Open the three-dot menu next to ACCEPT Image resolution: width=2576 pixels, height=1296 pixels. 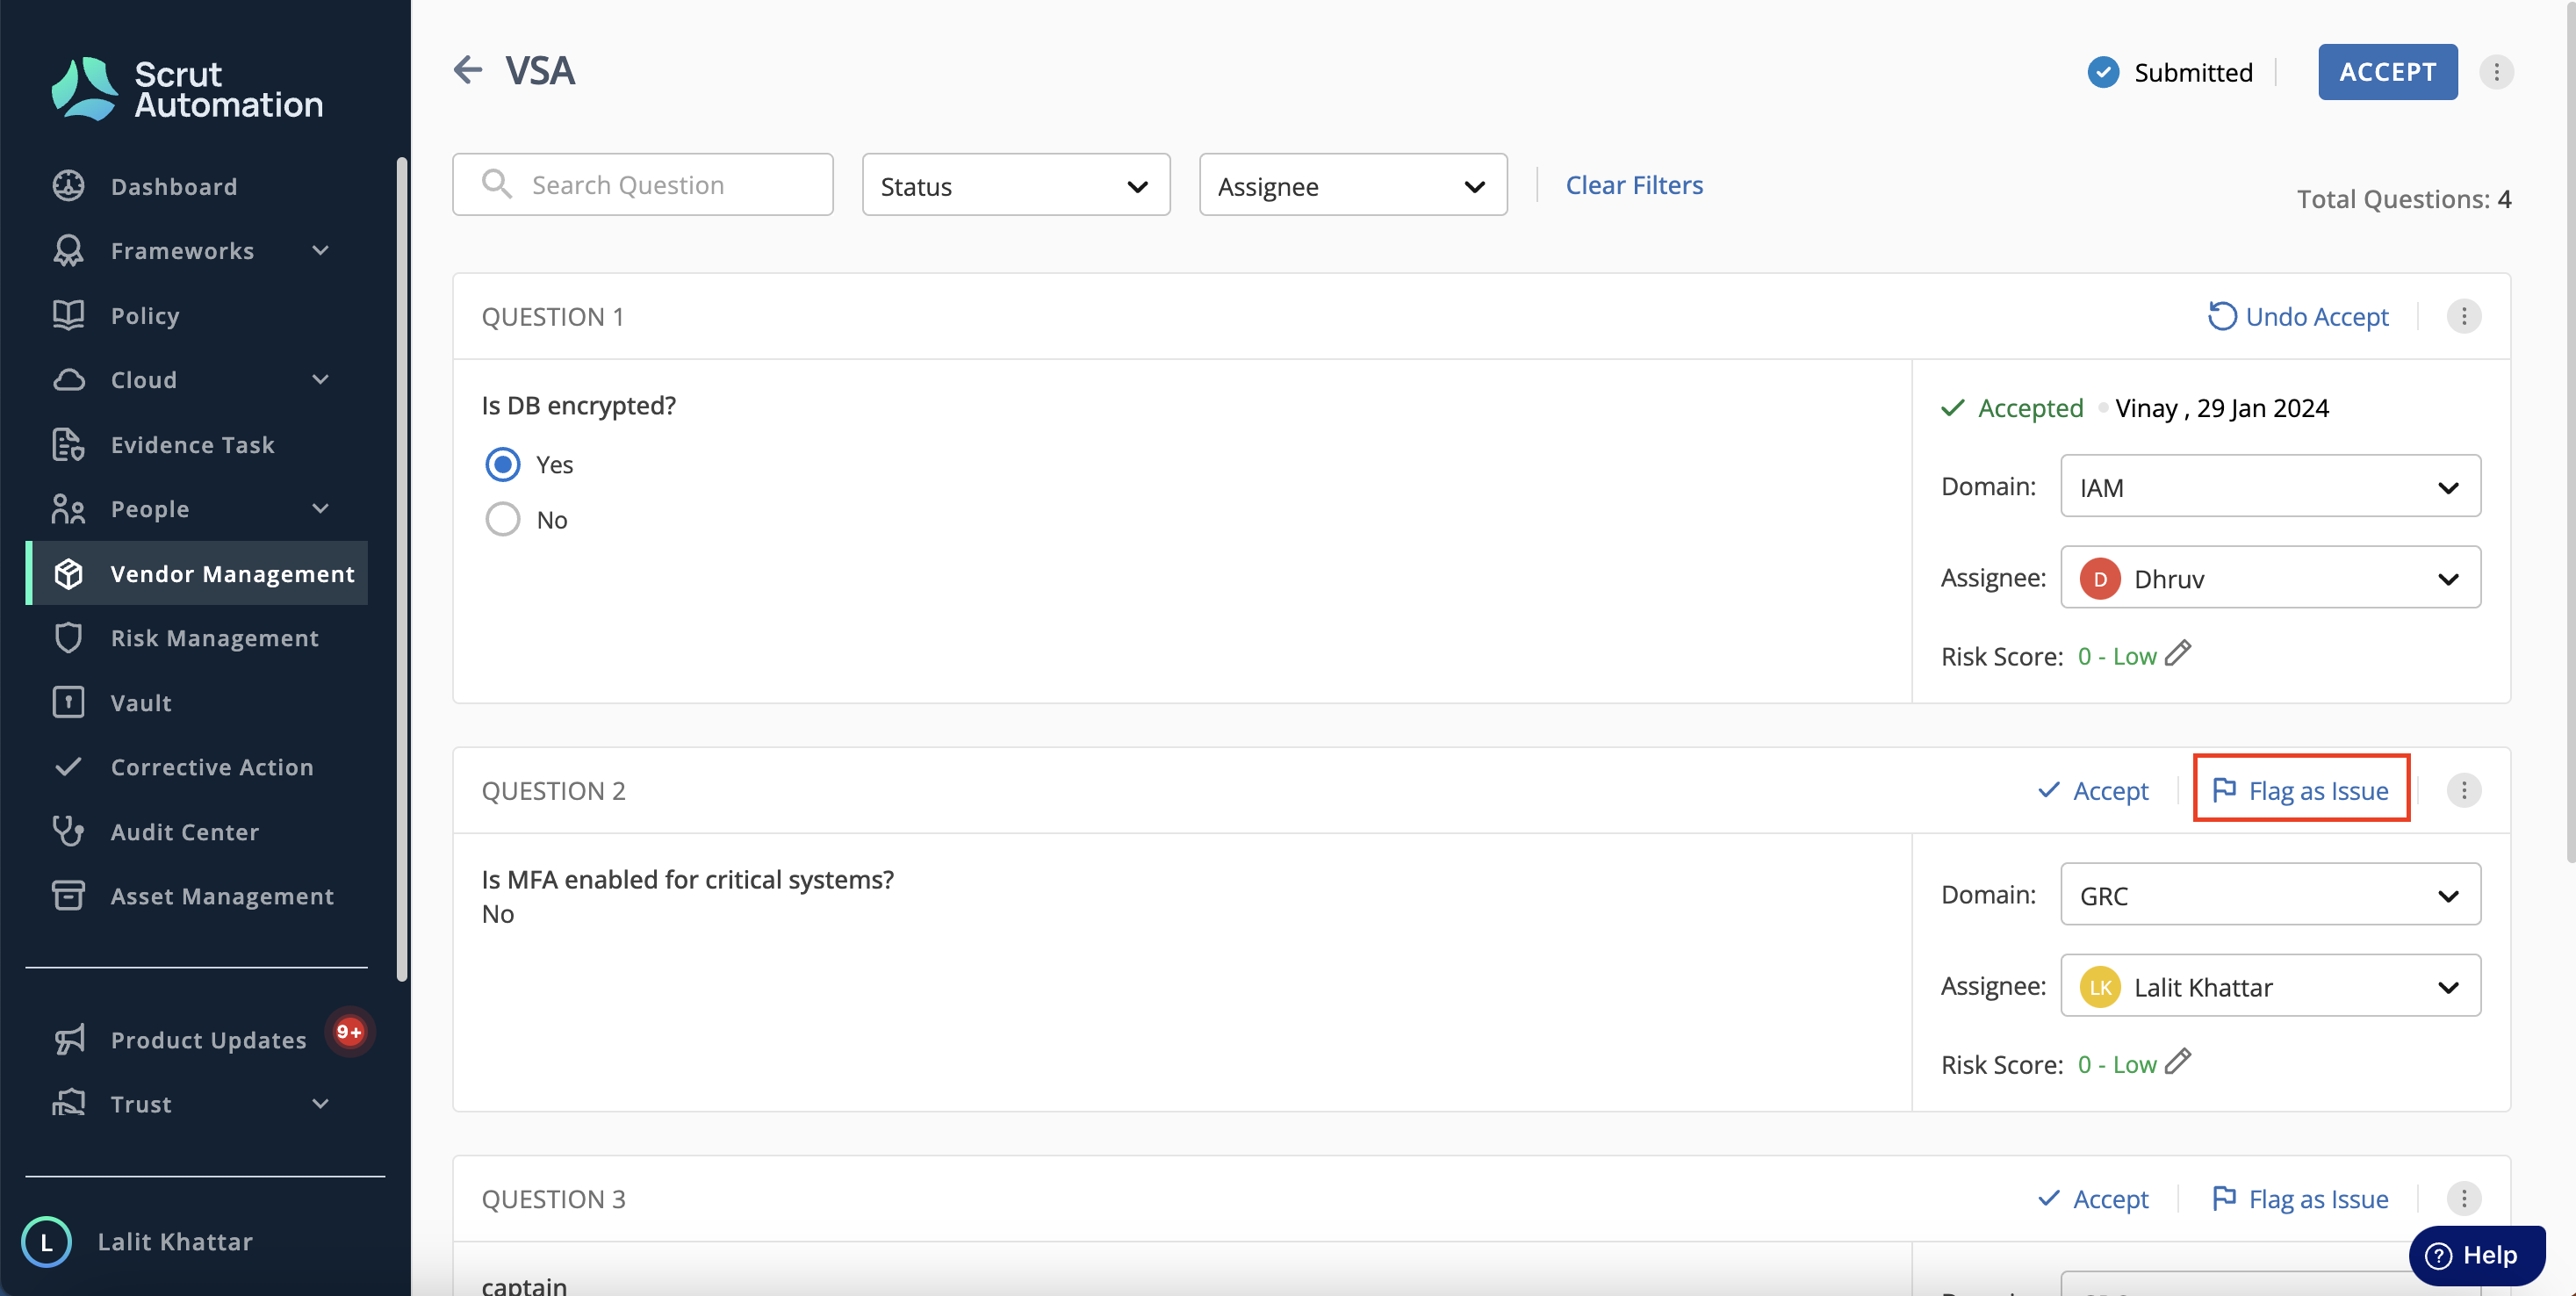click(x=2496, y=72)
